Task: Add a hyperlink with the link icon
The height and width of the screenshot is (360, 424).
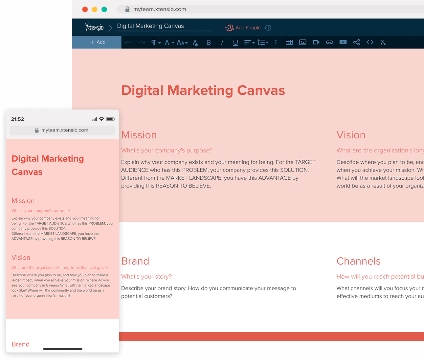Action: (329, 42)
